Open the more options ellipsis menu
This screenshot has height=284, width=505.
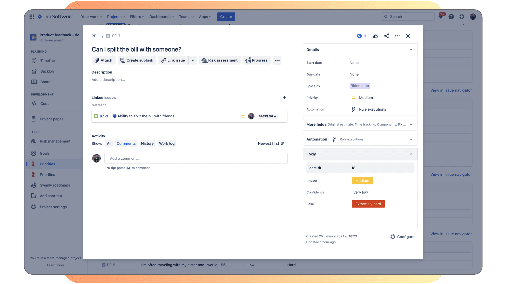tap(397, 36)
